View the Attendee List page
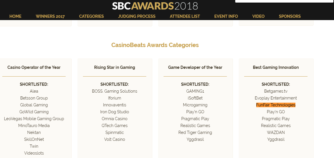 click(x=185, y=16)
